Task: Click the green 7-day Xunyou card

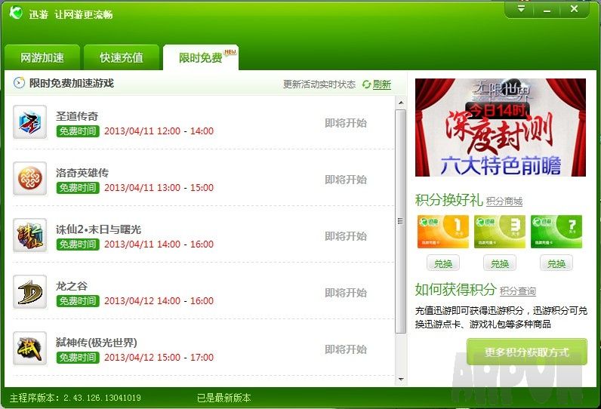Action: 556,232
